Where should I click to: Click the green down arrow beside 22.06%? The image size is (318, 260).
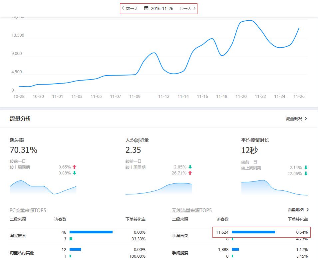[x=305, y=173]
